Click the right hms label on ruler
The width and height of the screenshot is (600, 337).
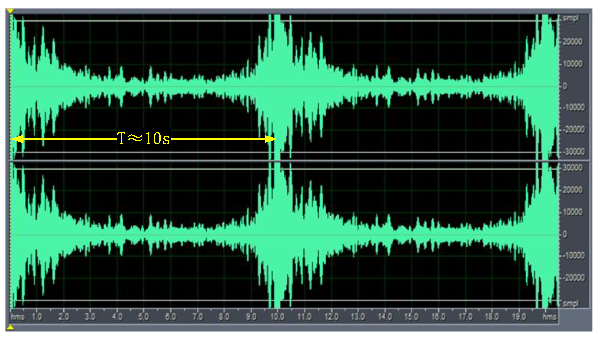coord(550,317)
